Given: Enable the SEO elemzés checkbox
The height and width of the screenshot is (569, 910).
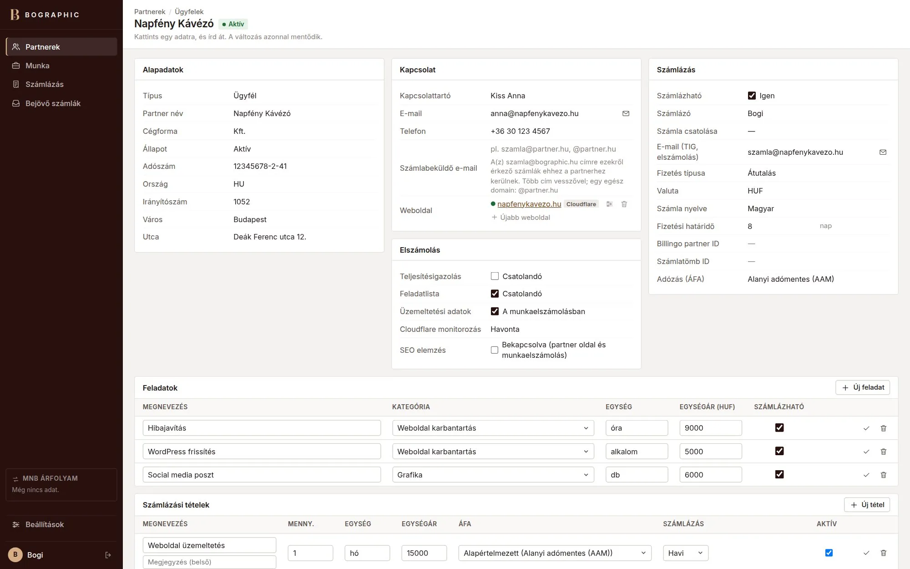Looking at the screenshot, I should (x=495, y=350).
